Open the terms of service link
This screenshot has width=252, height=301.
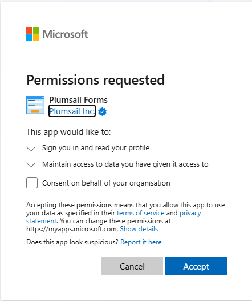[x=140, y=213]
